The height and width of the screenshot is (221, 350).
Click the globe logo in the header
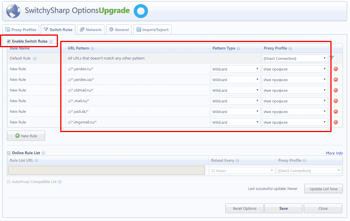coord(13,11)
